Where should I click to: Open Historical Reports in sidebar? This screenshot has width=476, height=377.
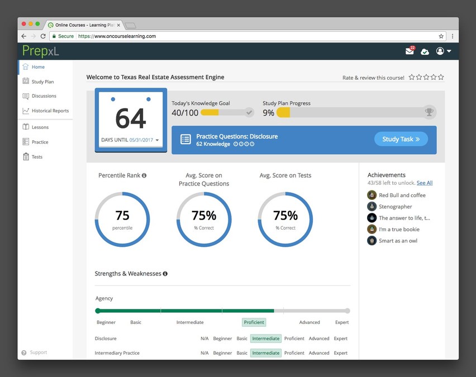pos(50,111)
